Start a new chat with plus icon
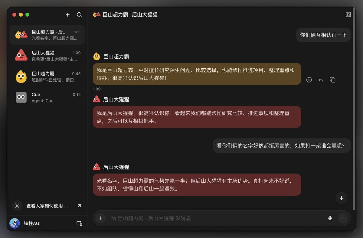The width and height of the screenshot is (363, 238). point(67,15)
